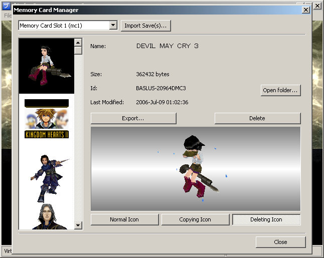Viewport: 324px width, 258px height.
Task: Expand the memory card slot dropdown arrow
Action: coord(113,26)
